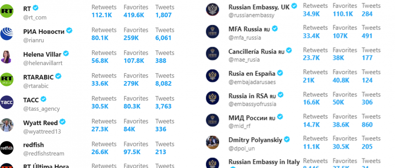This screenshot has height=168, width=395.
Task: Click RTARABIC's 8,082 tweets count
Action: click(163, 84)
